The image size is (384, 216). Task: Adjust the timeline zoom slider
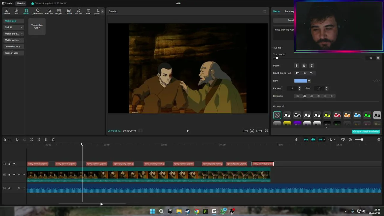pyautogui.click(x=362, y=139)
